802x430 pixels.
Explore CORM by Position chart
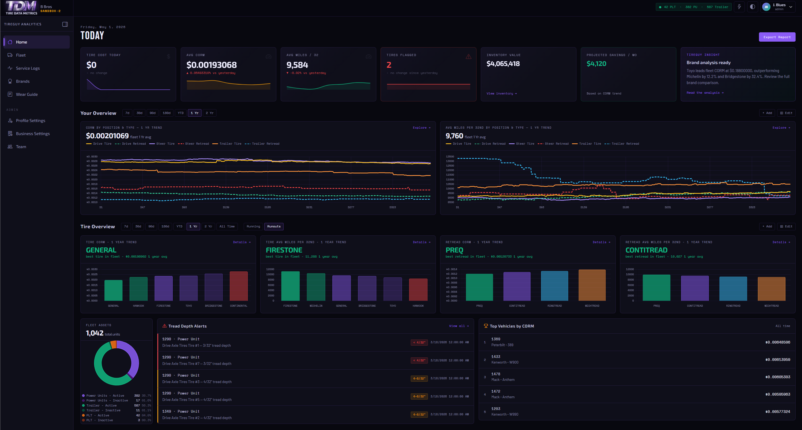click(x=421, y=128)
